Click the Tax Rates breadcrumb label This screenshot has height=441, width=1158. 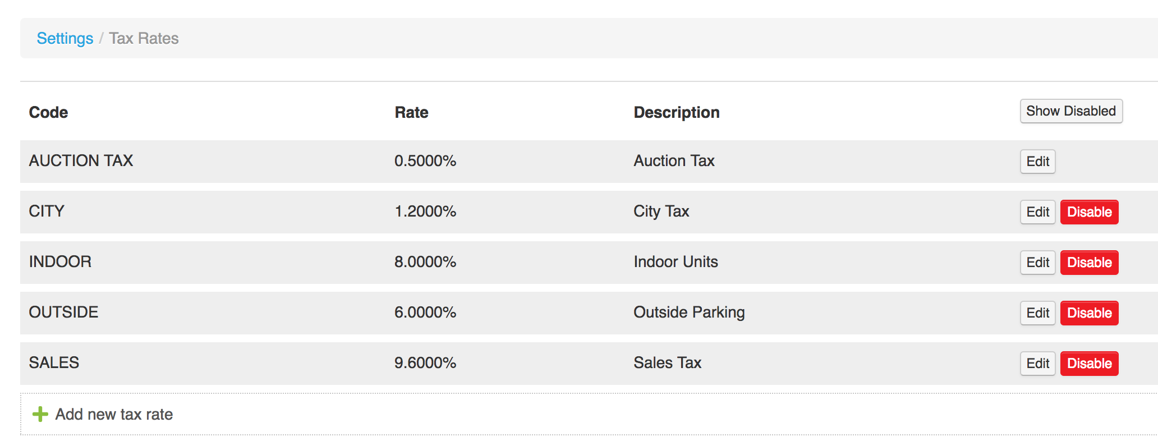coord(144,38)
